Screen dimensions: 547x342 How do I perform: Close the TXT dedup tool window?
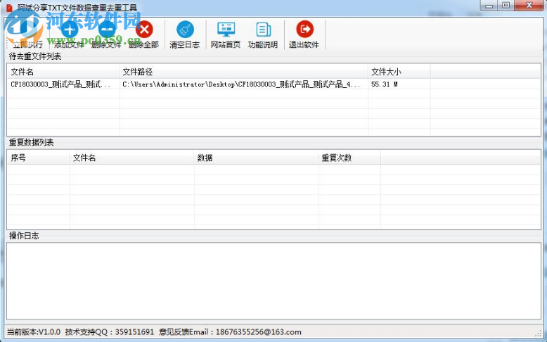[529, 5]
